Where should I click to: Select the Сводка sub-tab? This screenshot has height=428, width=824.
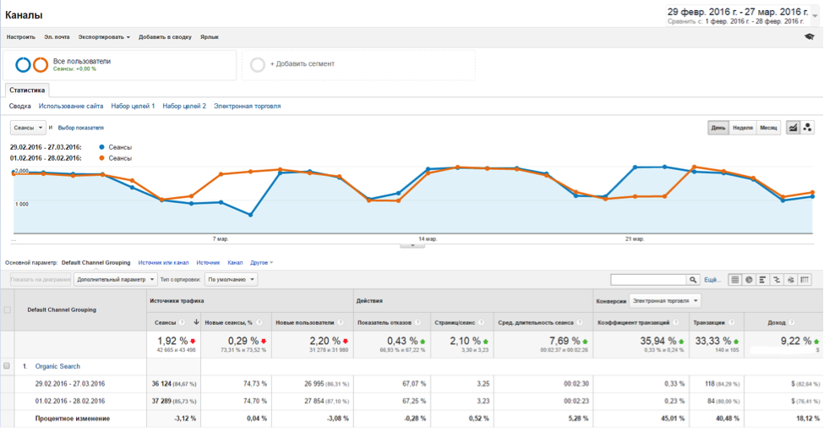(20, 106)
